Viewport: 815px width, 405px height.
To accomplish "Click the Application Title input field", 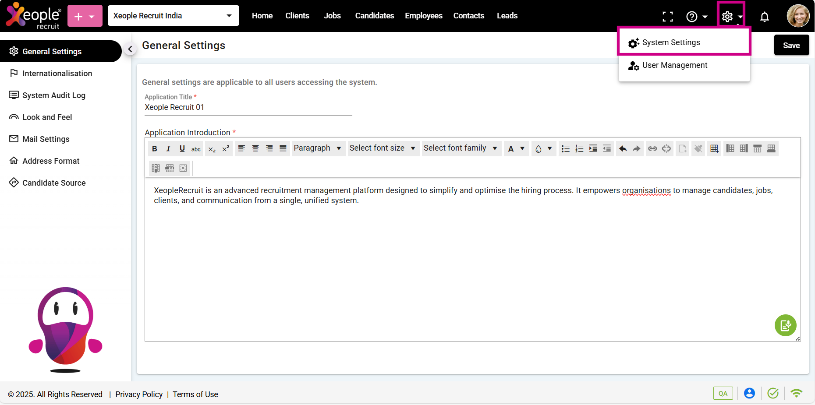I will [x=248, y=107].
